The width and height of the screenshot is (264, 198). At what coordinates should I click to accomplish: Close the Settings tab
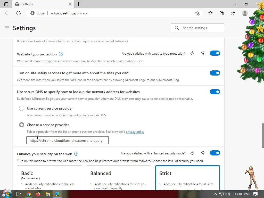[70, 4]
